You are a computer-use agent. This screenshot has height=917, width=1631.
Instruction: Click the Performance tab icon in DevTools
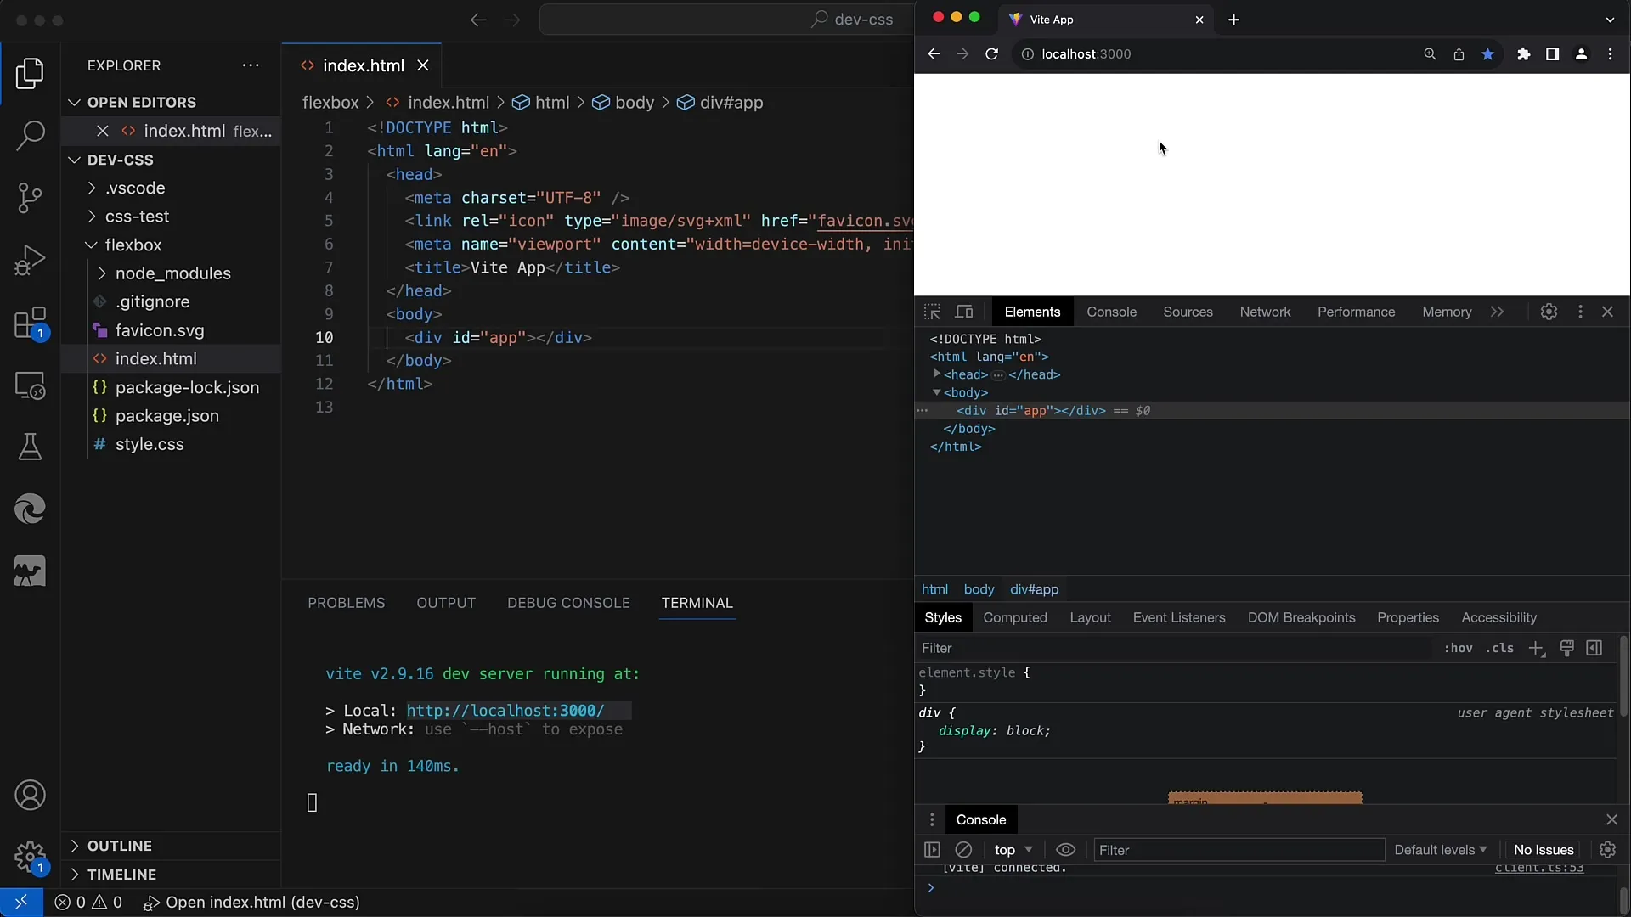click(1356, 312)
